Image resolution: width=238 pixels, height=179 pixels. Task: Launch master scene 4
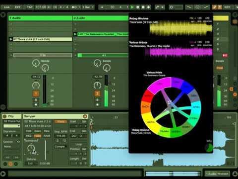(x=221, y=39)
